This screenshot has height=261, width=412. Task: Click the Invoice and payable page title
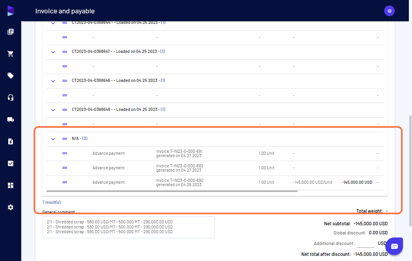click(65, 11)
